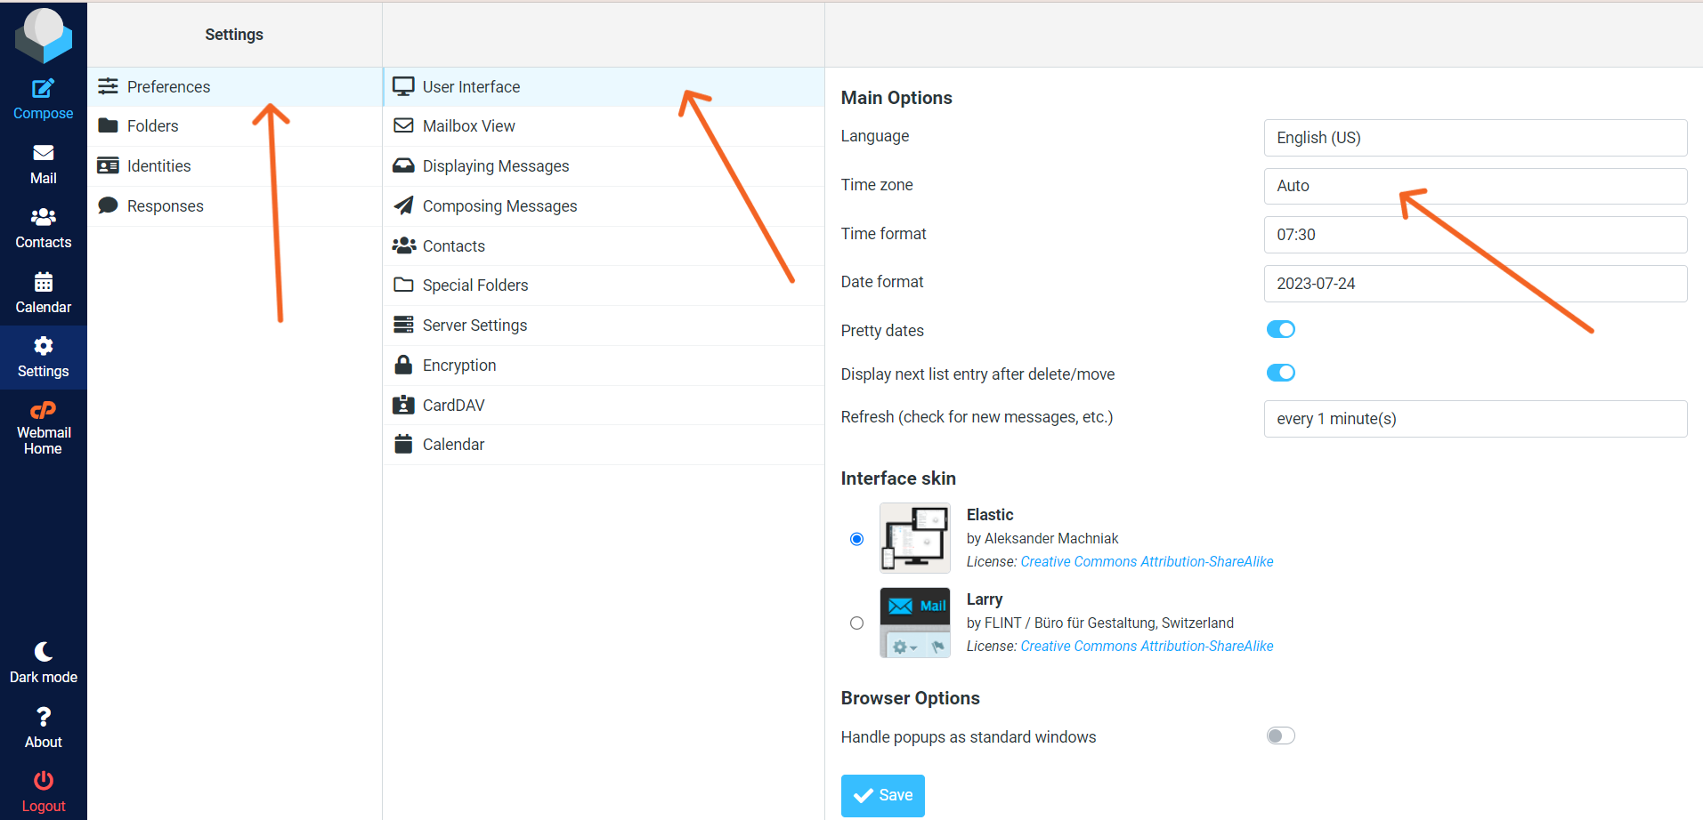This screenshot has height=820, width=1703.
Task: Click the Save button
Action: pyautogui.click(x=882, y=795)
